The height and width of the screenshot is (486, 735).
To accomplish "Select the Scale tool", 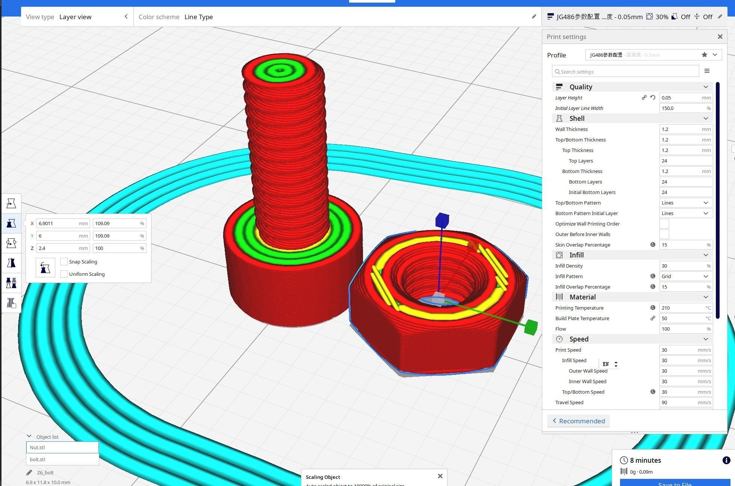I will [11, 223].
